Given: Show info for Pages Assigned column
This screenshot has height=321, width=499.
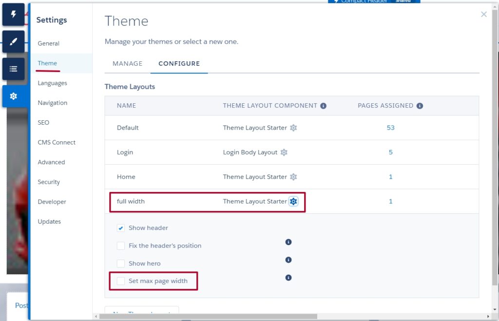Looking at the screenshot, I should point(420,106).
